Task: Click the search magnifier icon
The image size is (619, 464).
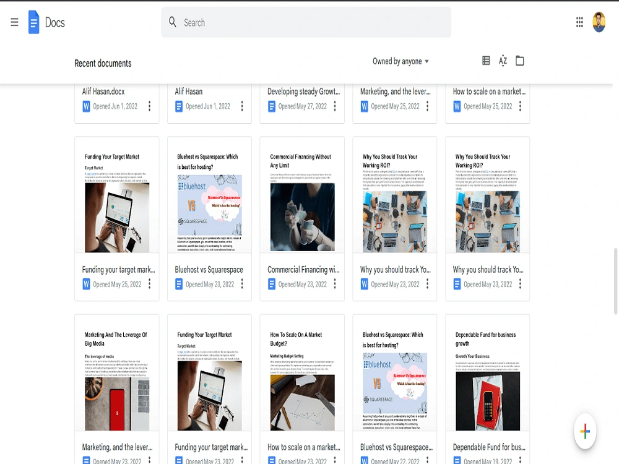Action: tap(173, 22)
